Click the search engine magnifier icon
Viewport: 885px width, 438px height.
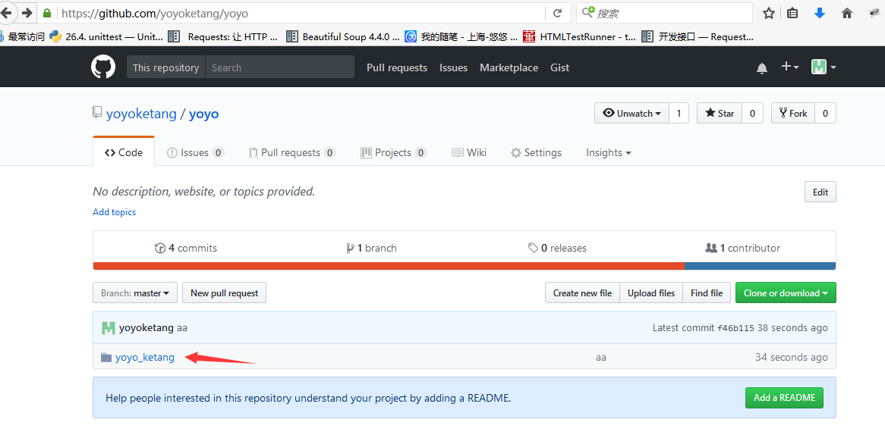(x=589, y=12)
